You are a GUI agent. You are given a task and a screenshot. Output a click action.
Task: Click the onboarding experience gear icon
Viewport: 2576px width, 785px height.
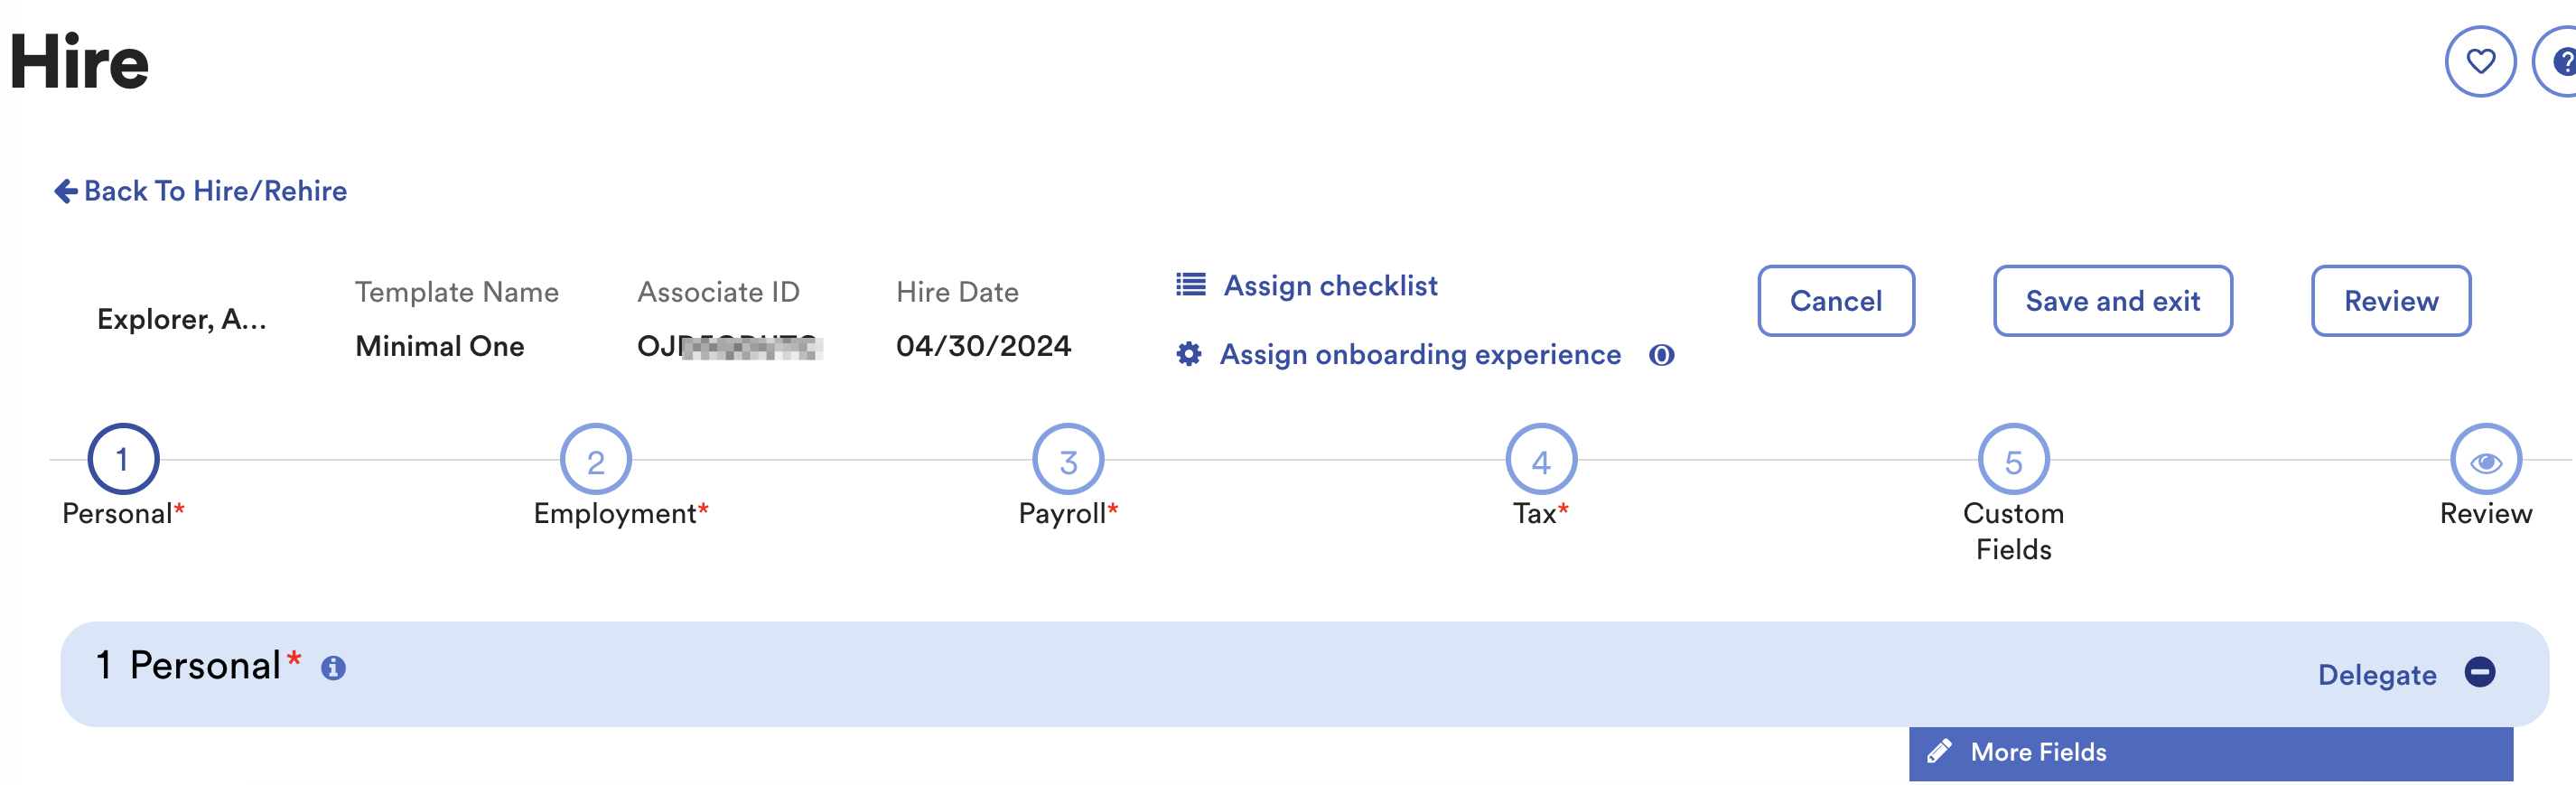point(1188,354)
